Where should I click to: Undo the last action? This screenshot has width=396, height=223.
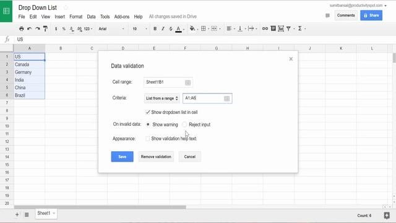pos(30,28)
